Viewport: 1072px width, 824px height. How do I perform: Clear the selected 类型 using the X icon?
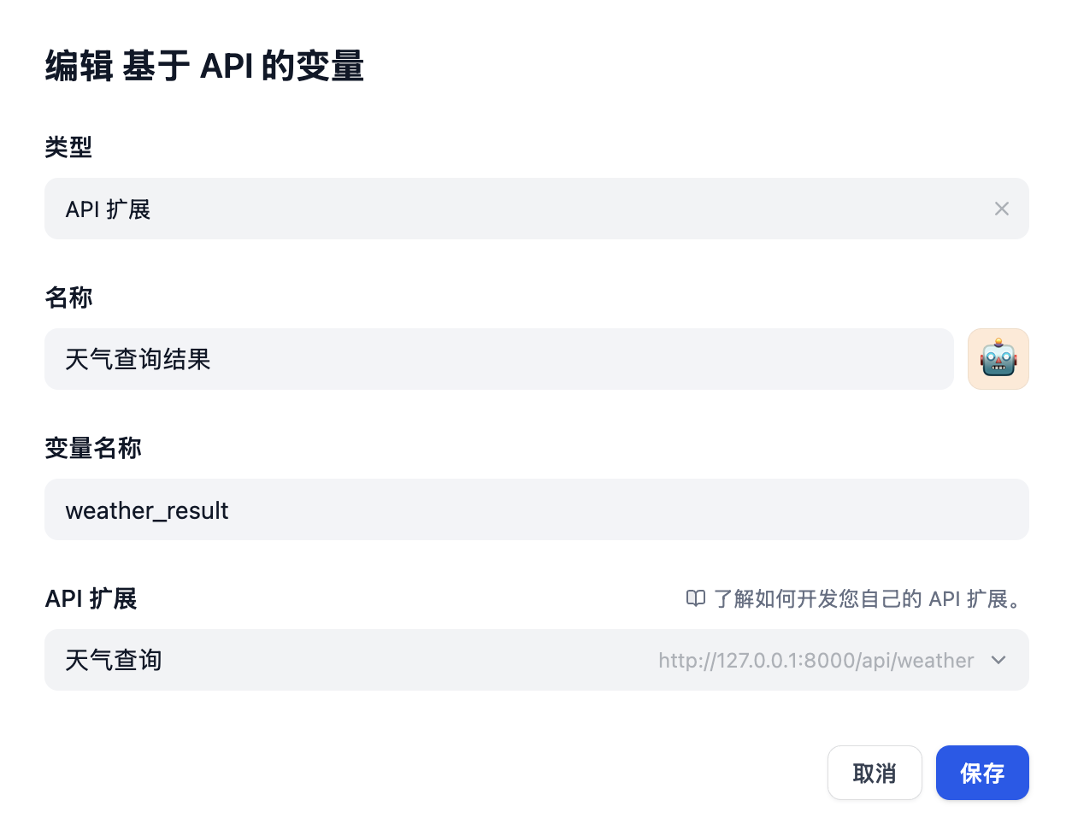click(x=1001, y=209)
